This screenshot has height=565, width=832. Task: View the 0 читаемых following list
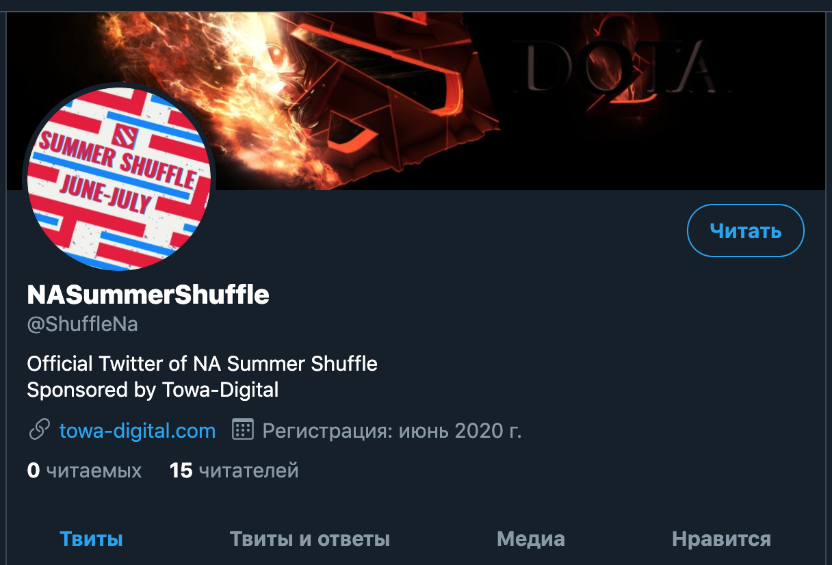(84, 471)
